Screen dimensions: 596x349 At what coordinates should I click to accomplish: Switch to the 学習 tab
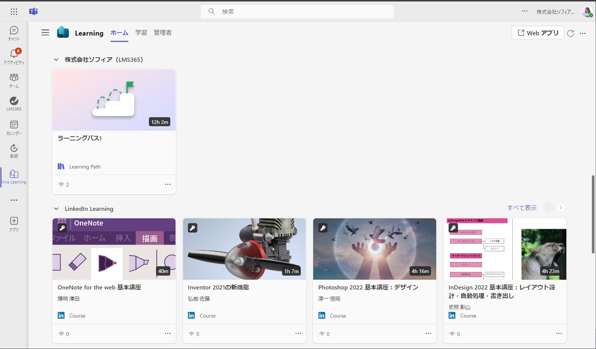141,33
